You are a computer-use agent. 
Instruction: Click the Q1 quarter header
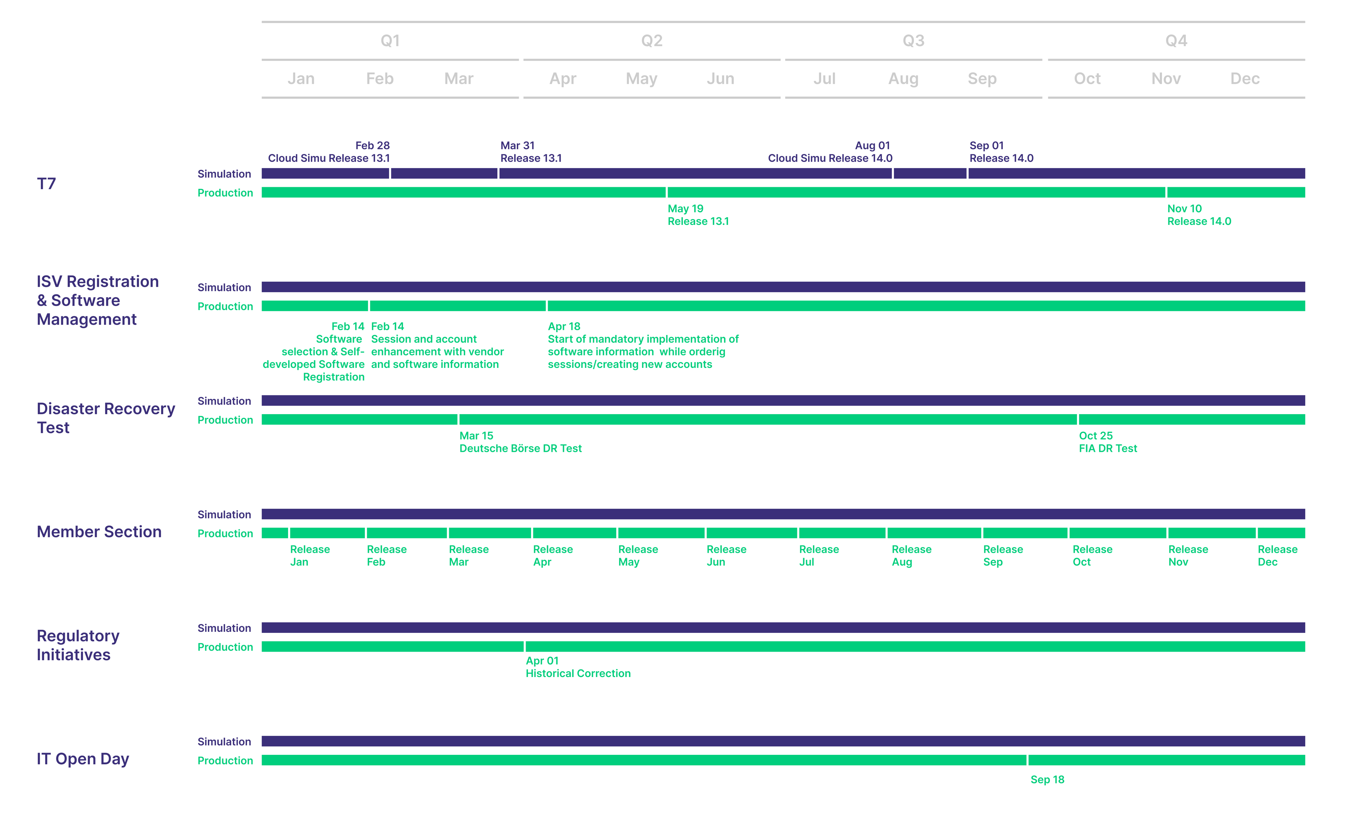point(390,41)
